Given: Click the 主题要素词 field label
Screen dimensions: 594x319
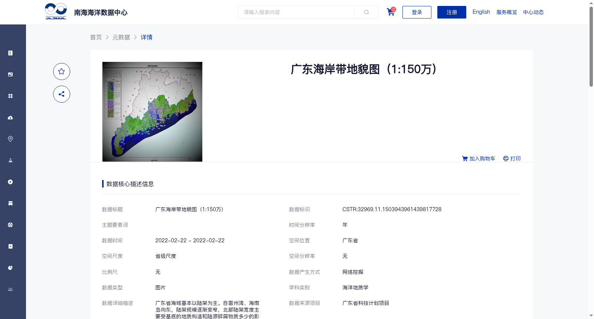Looking at the screenshot, I should (x=115, y=225).
